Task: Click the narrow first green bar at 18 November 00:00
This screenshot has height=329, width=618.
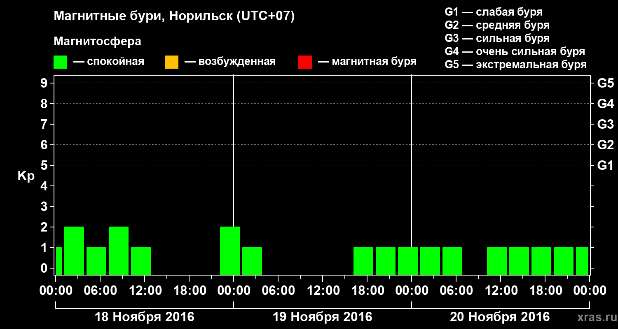Action: [x=59, y=261]
